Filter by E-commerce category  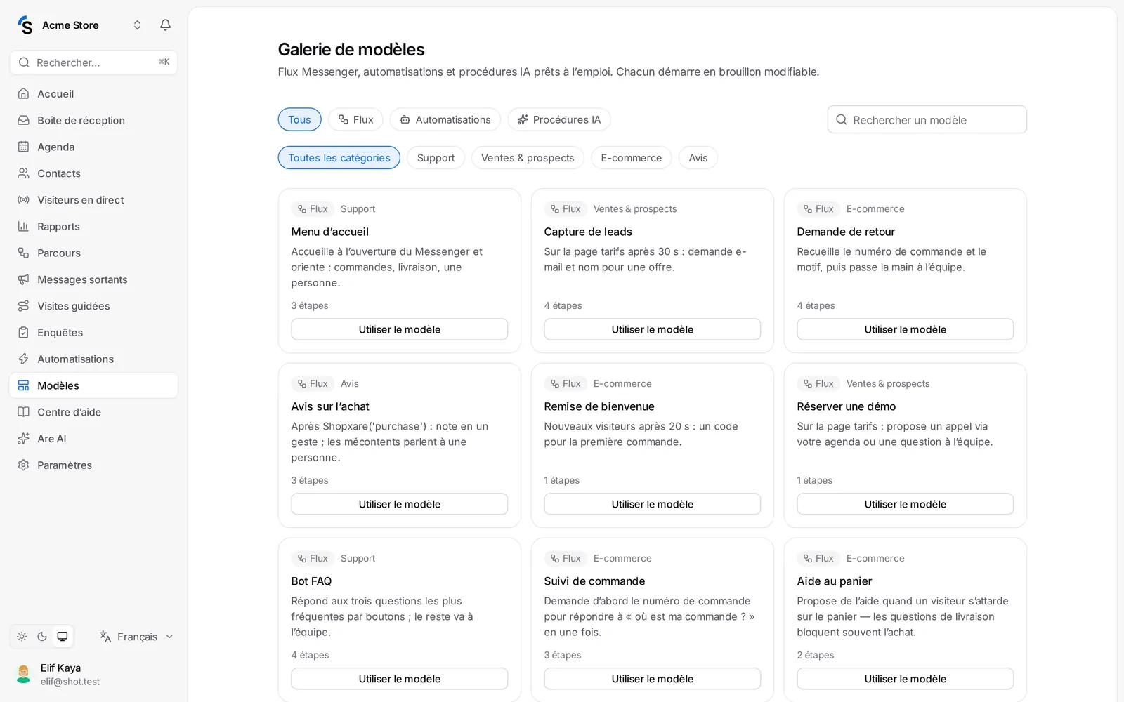coord(632,158)
